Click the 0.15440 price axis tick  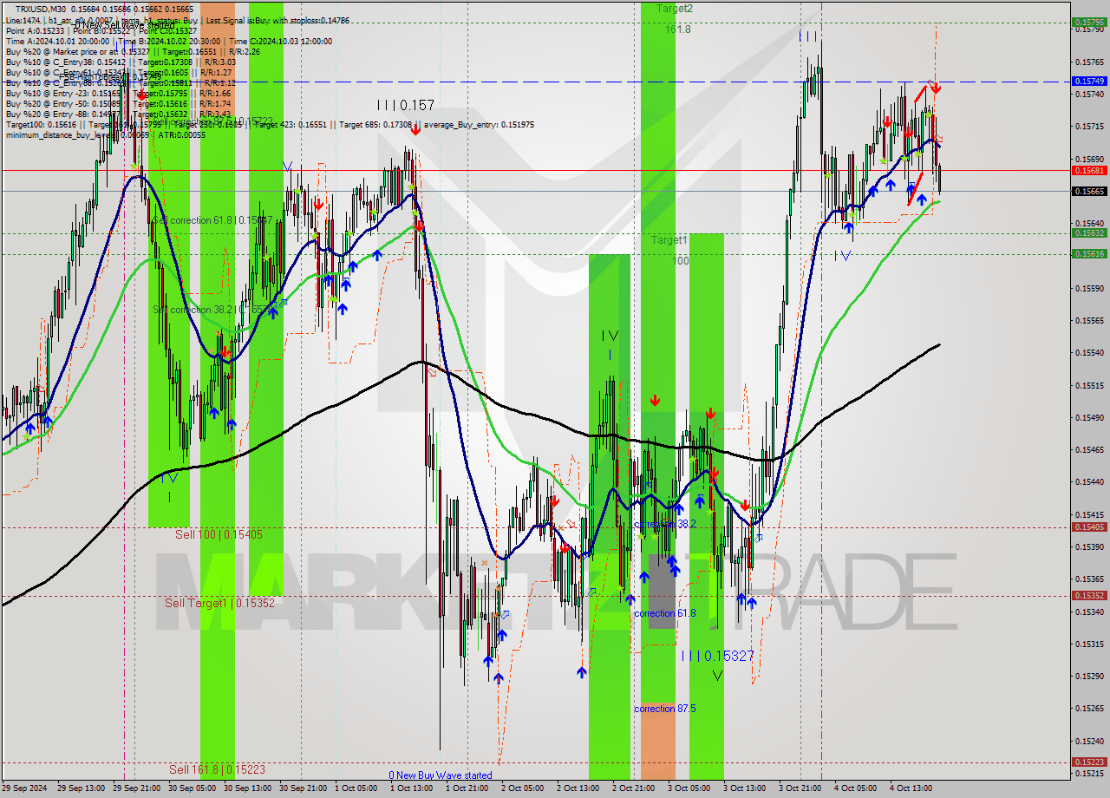pos(1089,481)
